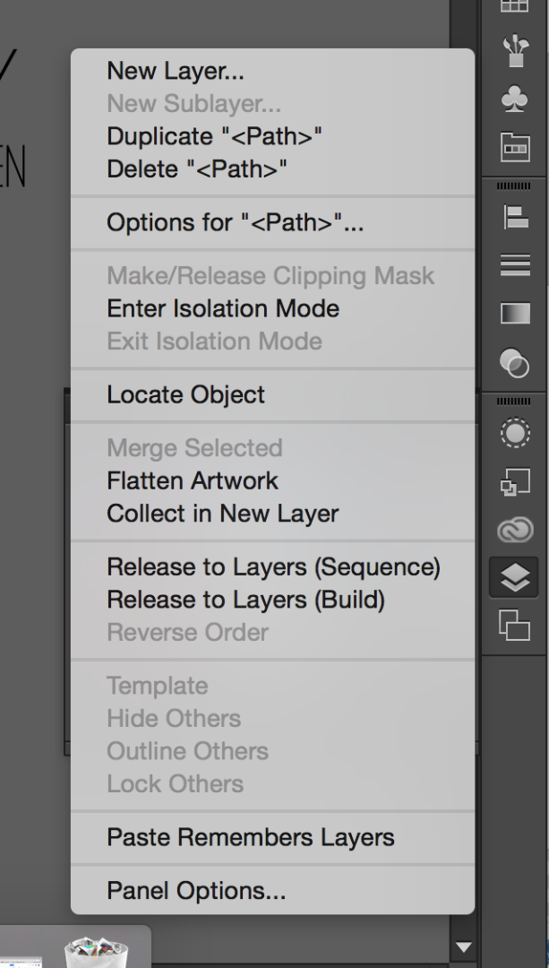Open the Align panel icon
This screenshot has width=549, height=968.
[514, 217]
